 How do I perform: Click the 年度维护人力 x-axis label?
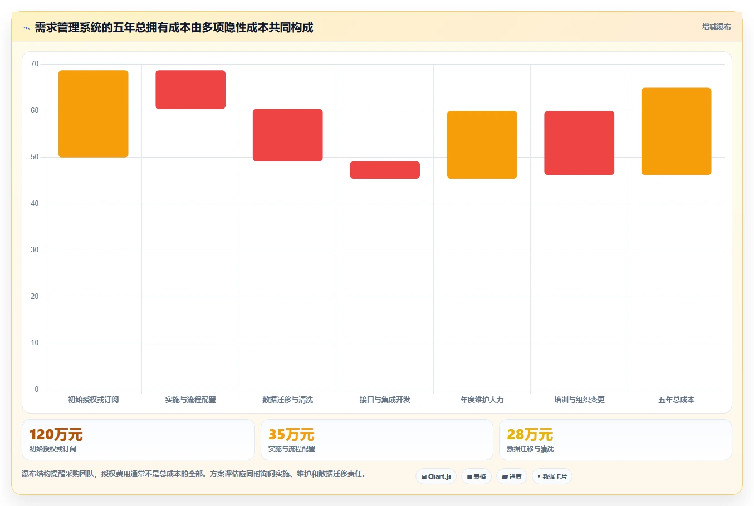[x=482, y=400]
